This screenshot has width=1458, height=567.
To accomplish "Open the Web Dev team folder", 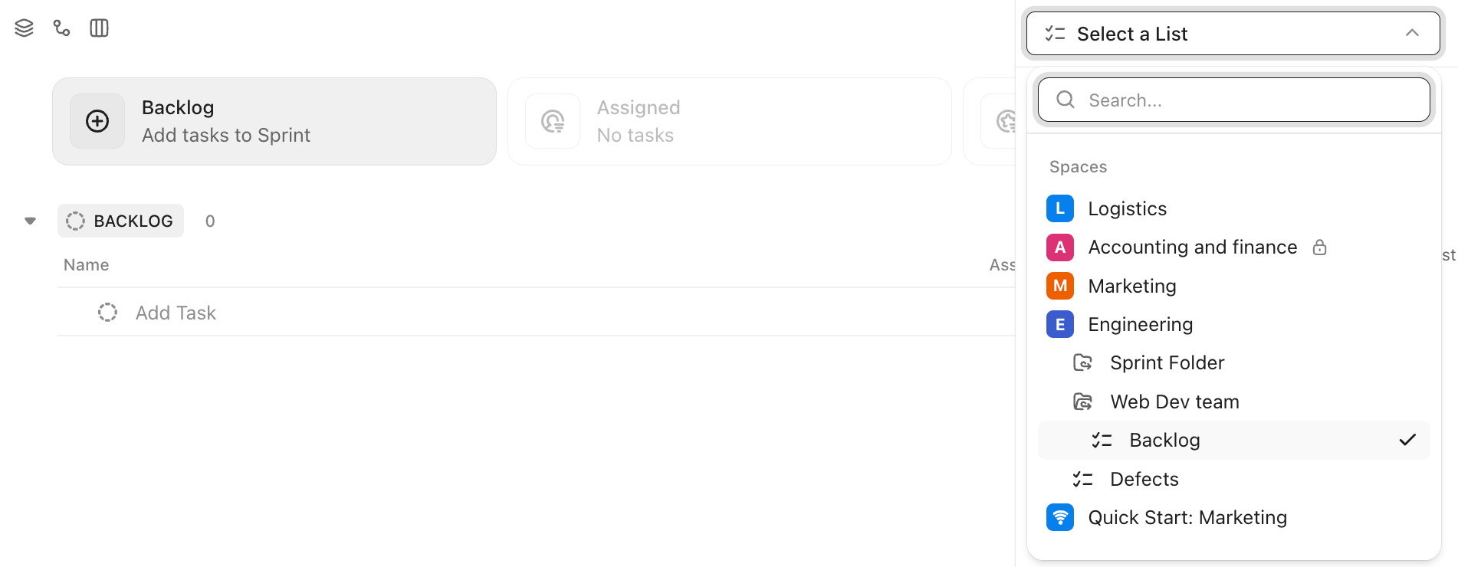I will click(1174, 401).
